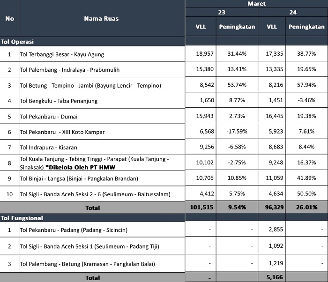Screen dimensions: 328x282
Task: Click the 57.94% Peningkatan cell
Action: pyautogui.click(x=306, y=85)
